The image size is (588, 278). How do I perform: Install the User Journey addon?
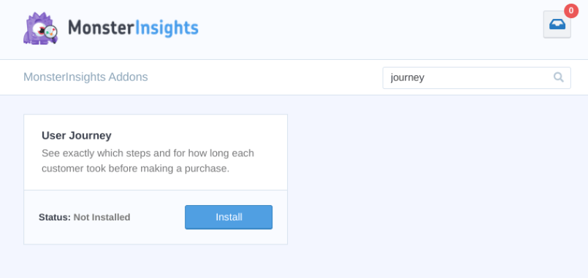point(229,217)
